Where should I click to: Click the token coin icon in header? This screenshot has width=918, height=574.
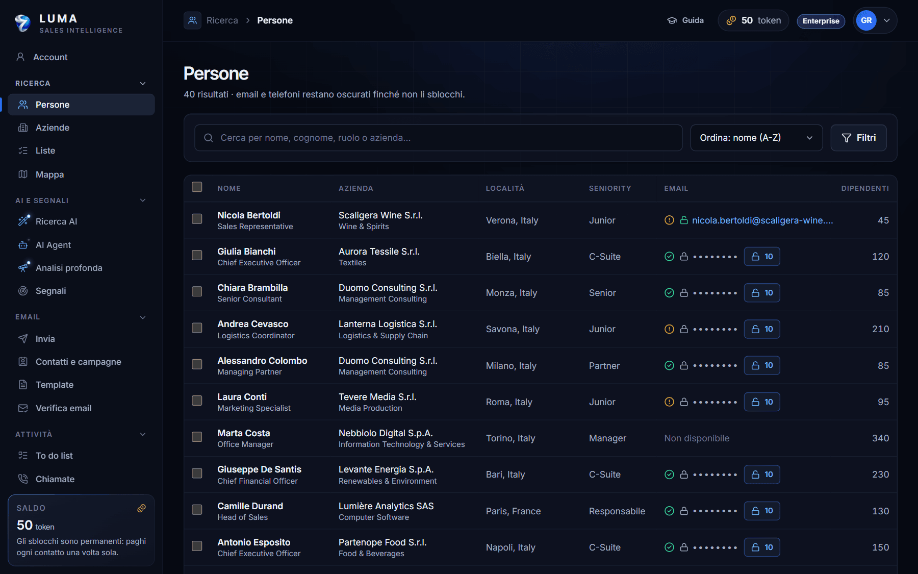(731, 20)
